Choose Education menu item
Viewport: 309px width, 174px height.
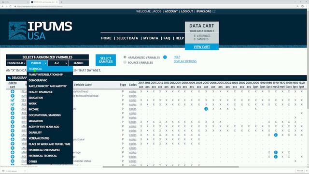[x=50, y=98]
